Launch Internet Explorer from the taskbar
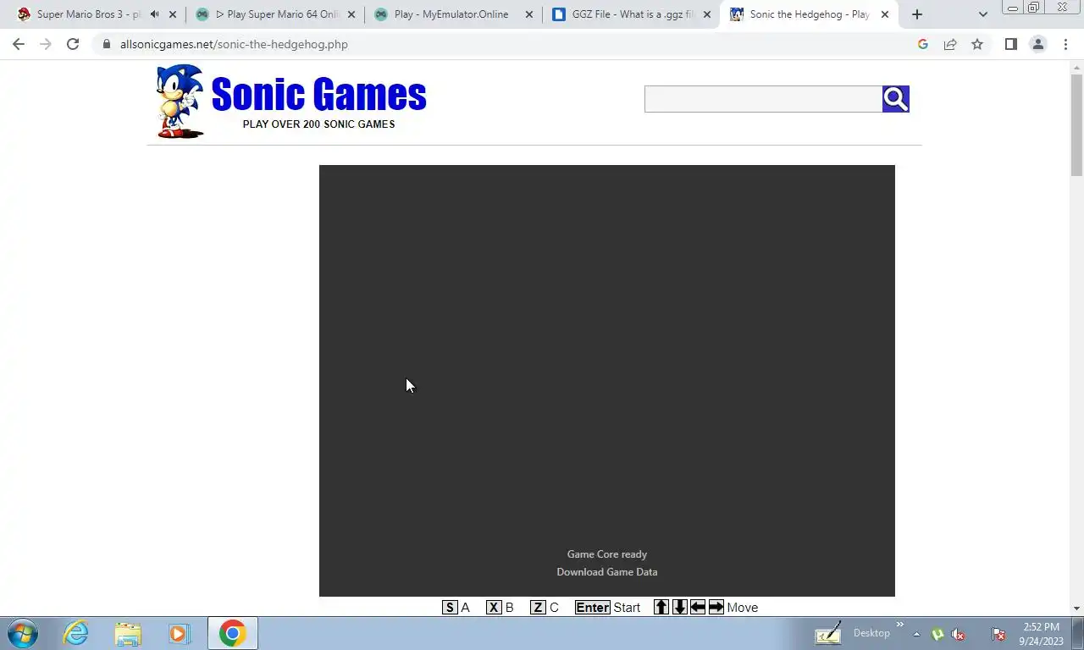 point(75,633)
